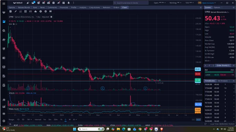Select the drawing pencil tool in chart toolbar
The width and height of the screenshot is (236, 132).
pos(16,11)
